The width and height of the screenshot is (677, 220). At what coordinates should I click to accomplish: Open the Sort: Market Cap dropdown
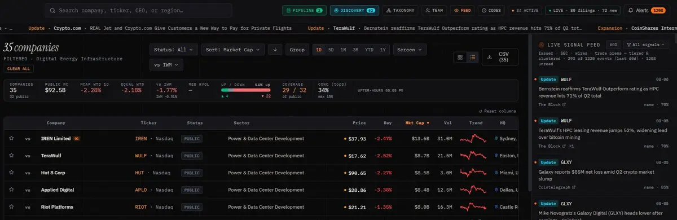tap(233, 50)
